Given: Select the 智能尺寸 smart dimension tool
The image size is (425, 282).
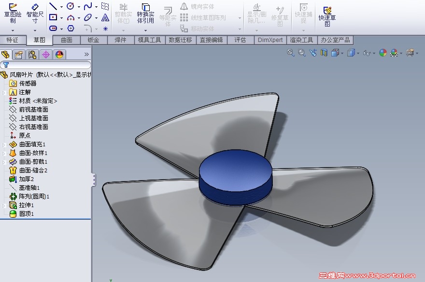Looking at the screenshot, I should coord(35,14).
